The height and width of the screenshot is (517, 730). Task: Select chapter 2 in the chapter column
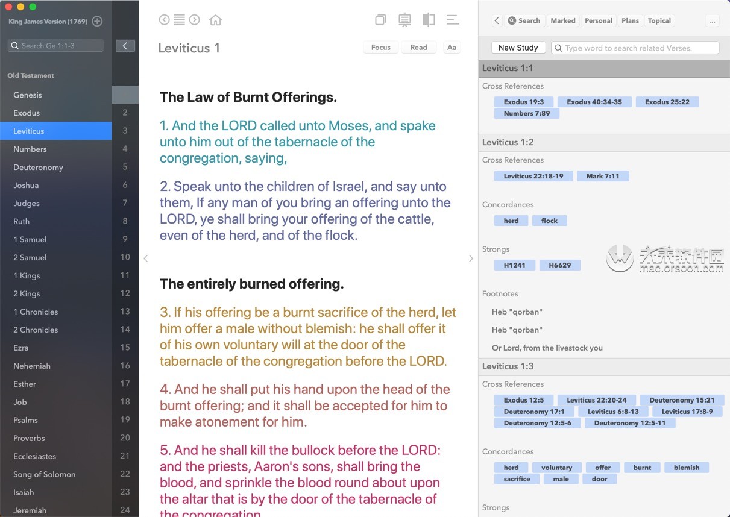[125, 113]
